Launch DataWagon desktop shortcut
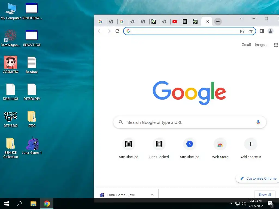Screen dimensions: 279x209 [x=11, y=38]
